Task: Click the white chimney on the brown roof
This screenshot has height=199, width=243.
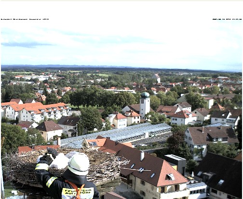Action: click(x=142, y=156)
